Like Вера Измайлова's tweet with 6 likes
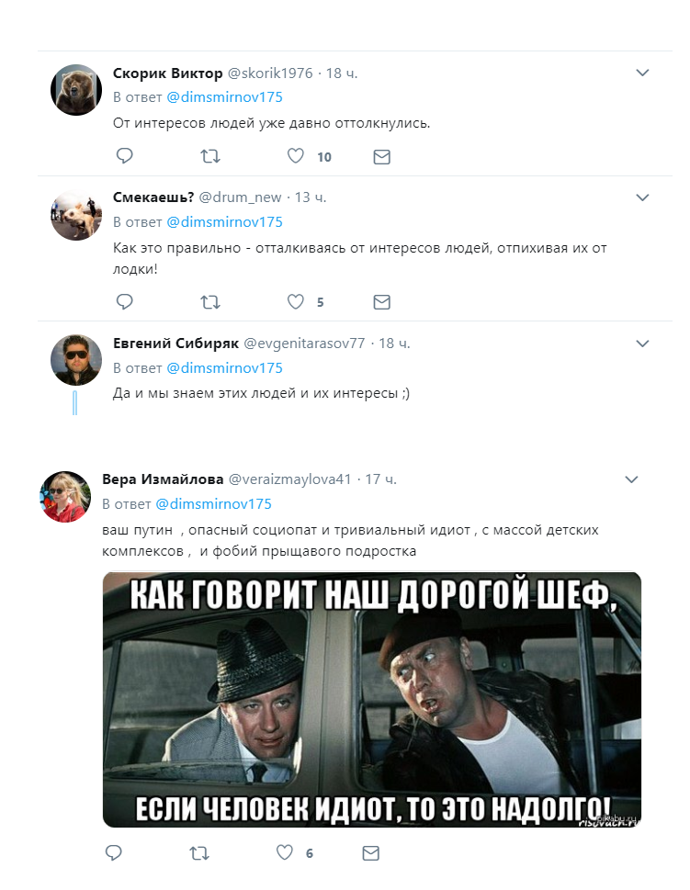This screenshot has height=890, width=690. point(285,852)
